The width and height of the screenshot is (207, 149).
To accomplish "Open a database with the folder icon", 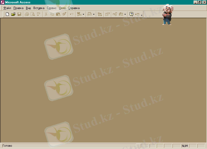I will (13, 14).
